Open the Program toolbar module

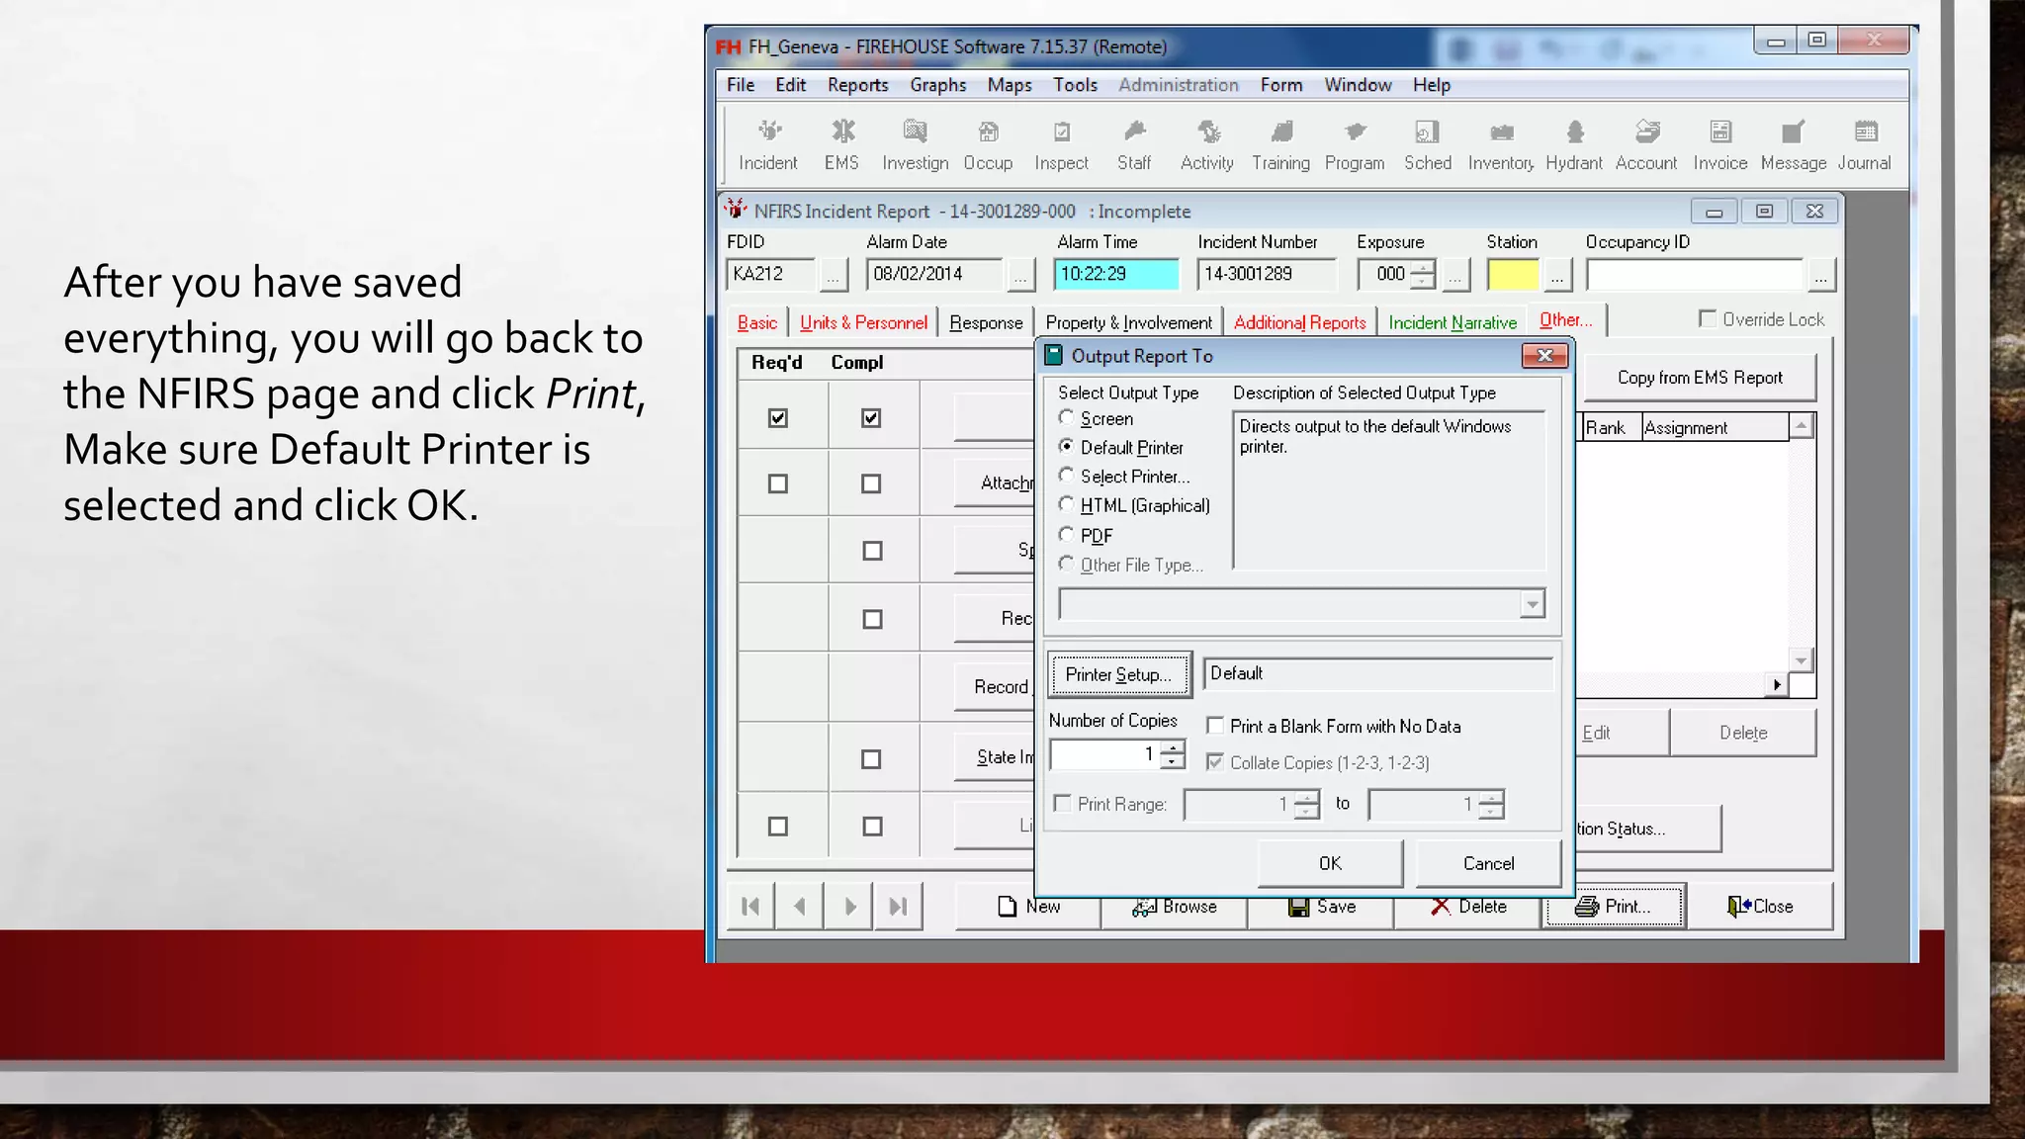pos(1355,144)
